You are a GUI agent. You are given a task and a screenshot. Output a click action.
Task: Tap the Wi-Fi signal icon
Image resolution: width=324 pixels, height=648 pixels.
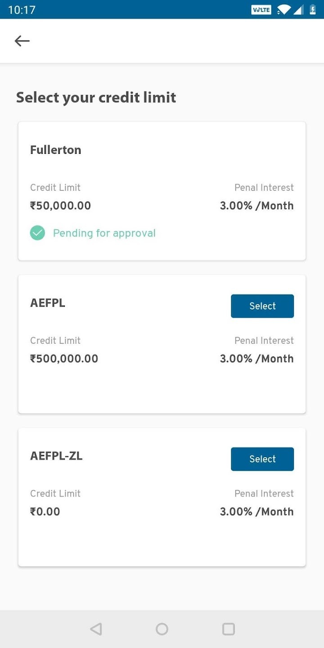[x=283, y=9]
